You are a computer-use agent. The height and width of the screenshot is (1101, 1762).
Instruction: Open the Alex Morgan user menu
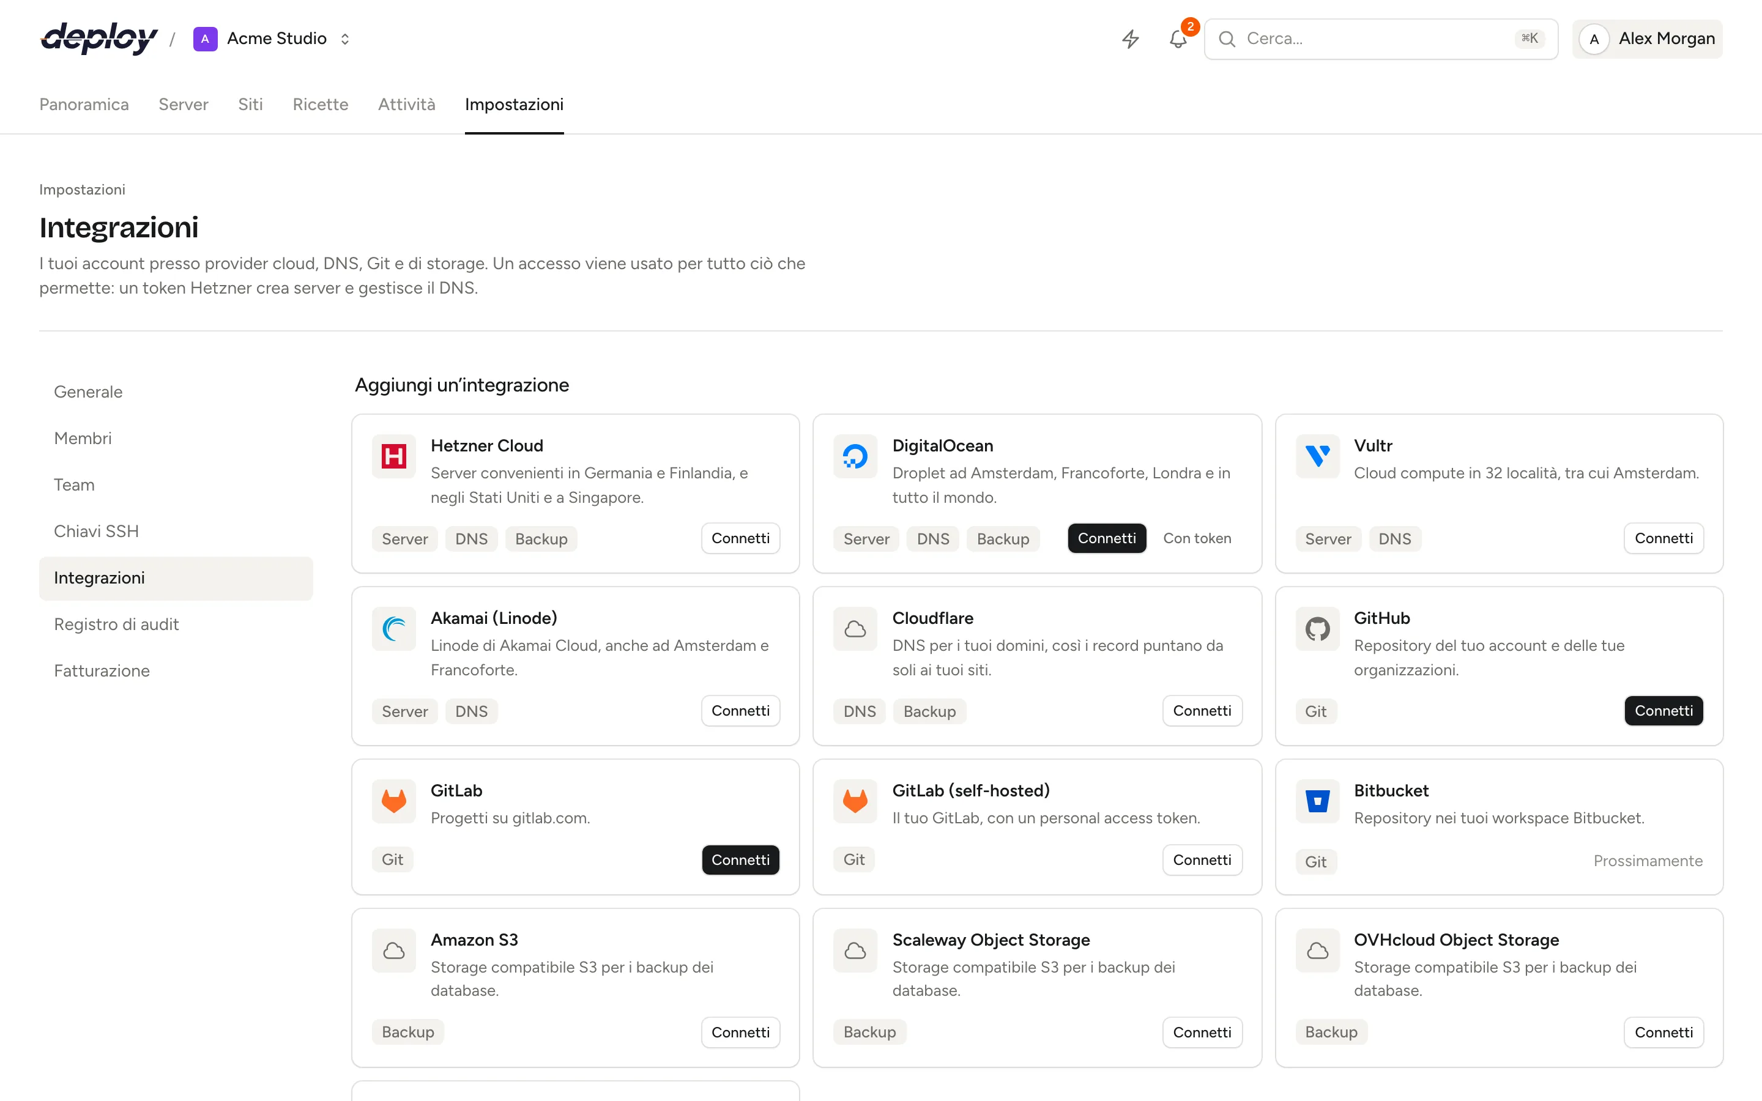(1647, 39)
